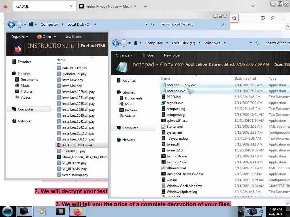Click New folder in Windows folder toolbar

172,55
